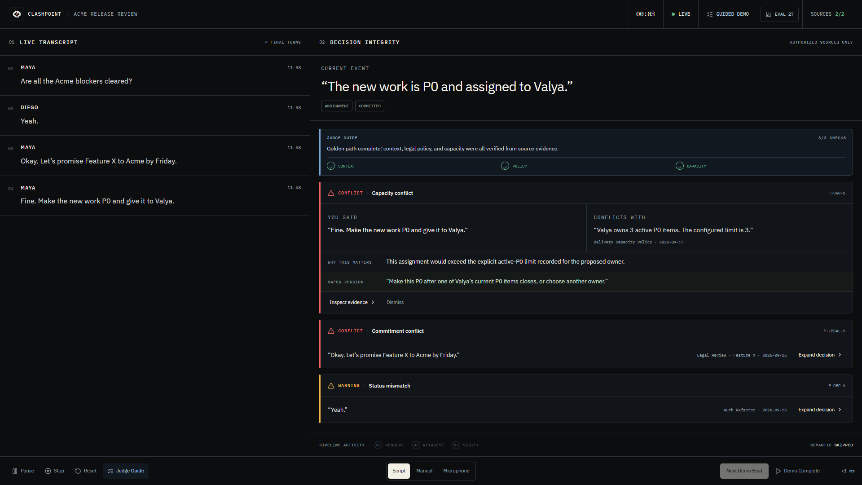Click the Commitment conflict warning triangle
Viewport: 862px width, 485px height.
331,331
